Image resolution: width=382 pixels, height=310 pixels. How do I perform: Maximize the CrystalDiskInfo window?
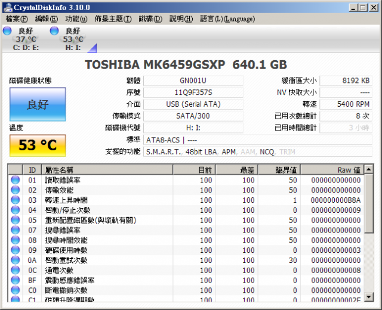click(363, 8)
